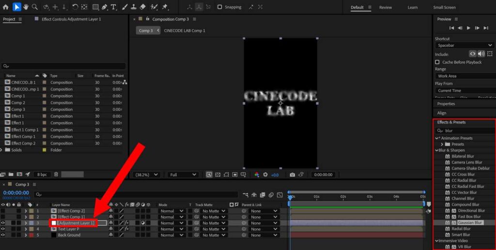Select the Selection arrow tool
The height and width of the screenshot is (250, 496).
coord(16,7)
